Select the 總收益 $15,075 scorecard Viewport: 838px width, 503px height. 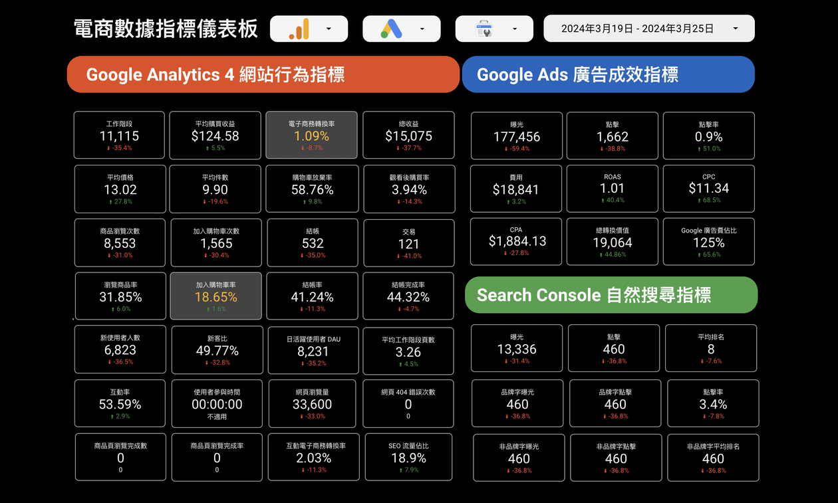(x=408, y=135)
